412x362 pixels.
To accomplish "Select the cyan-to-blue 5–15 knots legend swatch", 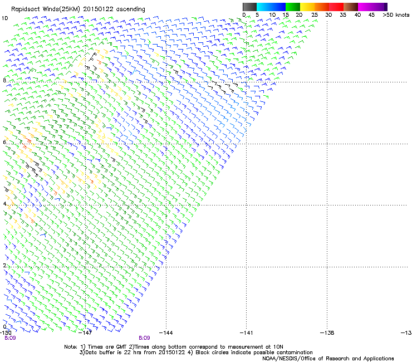I will 271,7.
